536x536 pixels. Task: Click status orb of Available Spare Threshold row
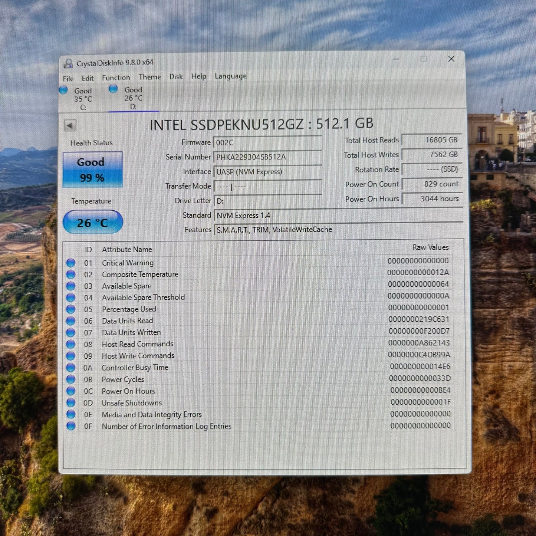(x=70, y=298)
